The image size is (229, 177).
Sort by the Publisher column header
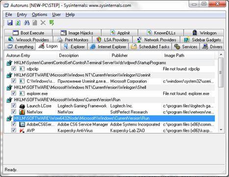coord(136,55)
